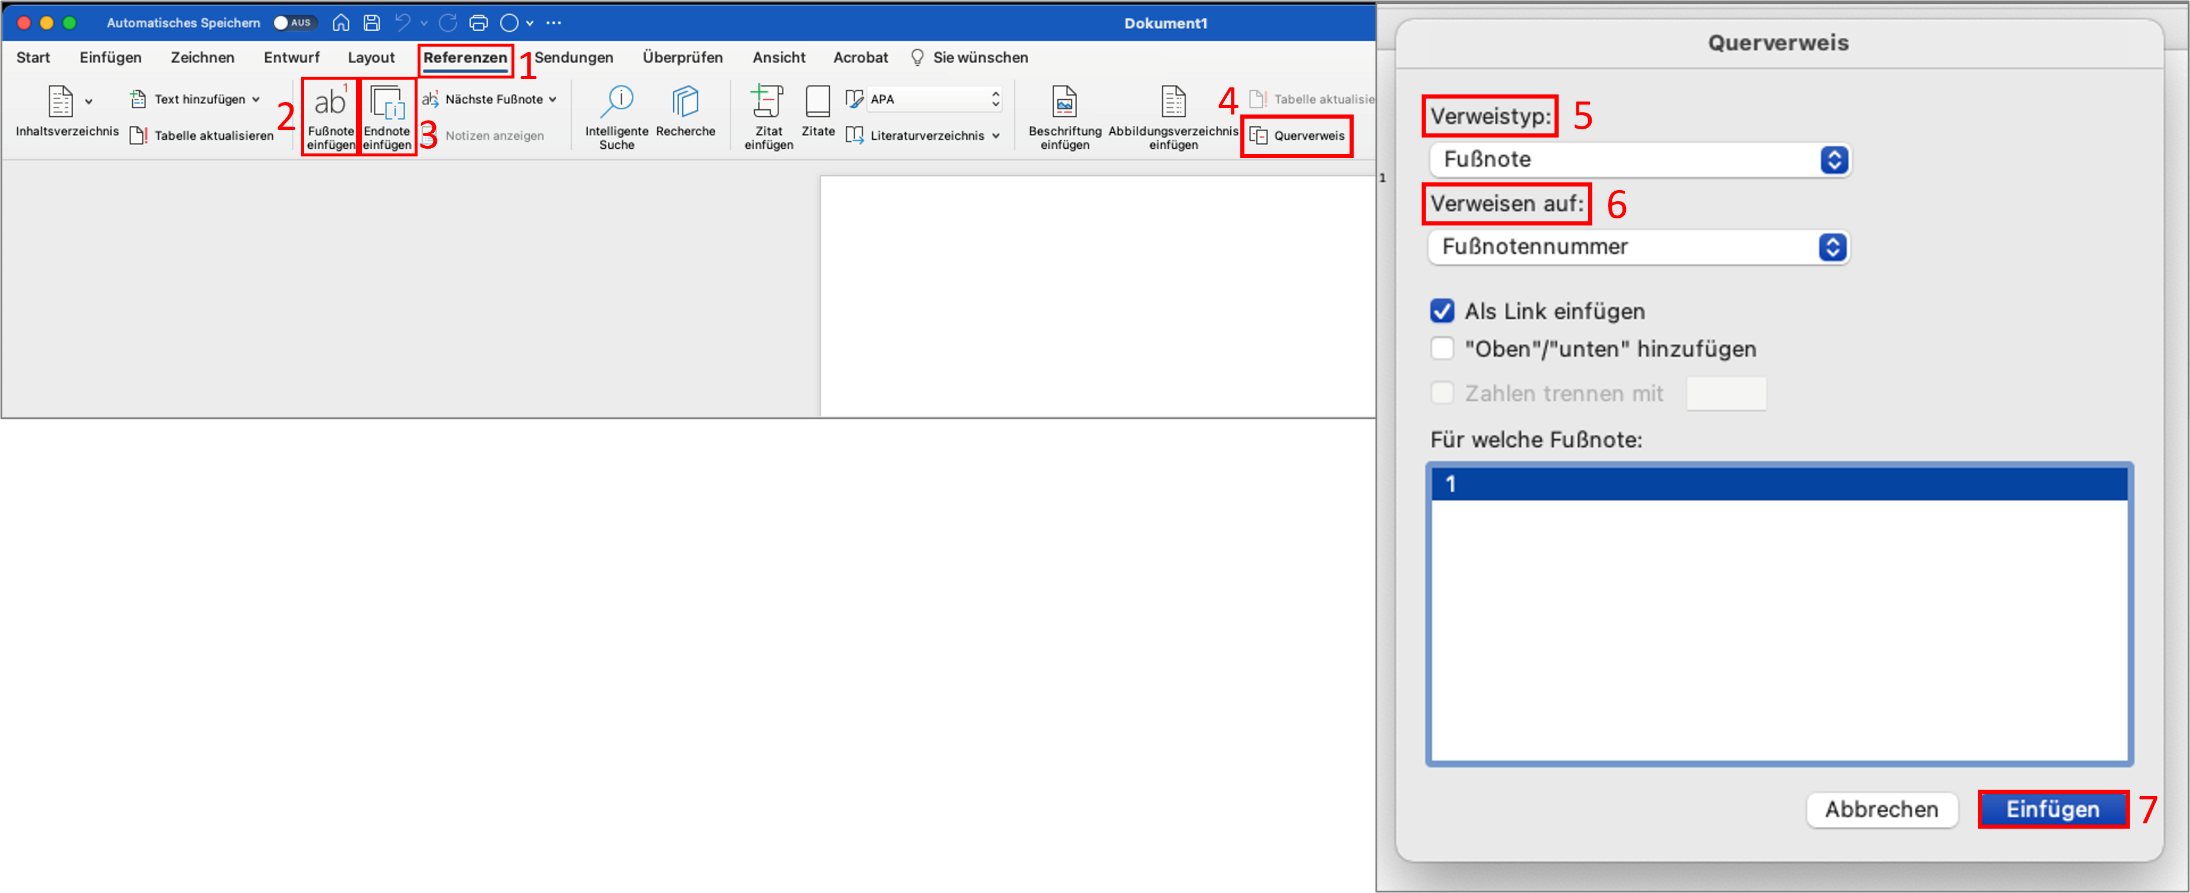This screenshot has width=2190, height=893.
Task: Expand Nächste Fußnote dropdown
Action: pos(553,99)
